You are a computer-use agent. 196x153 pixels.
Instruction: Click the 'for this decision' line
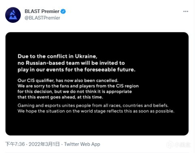point(75,92)
